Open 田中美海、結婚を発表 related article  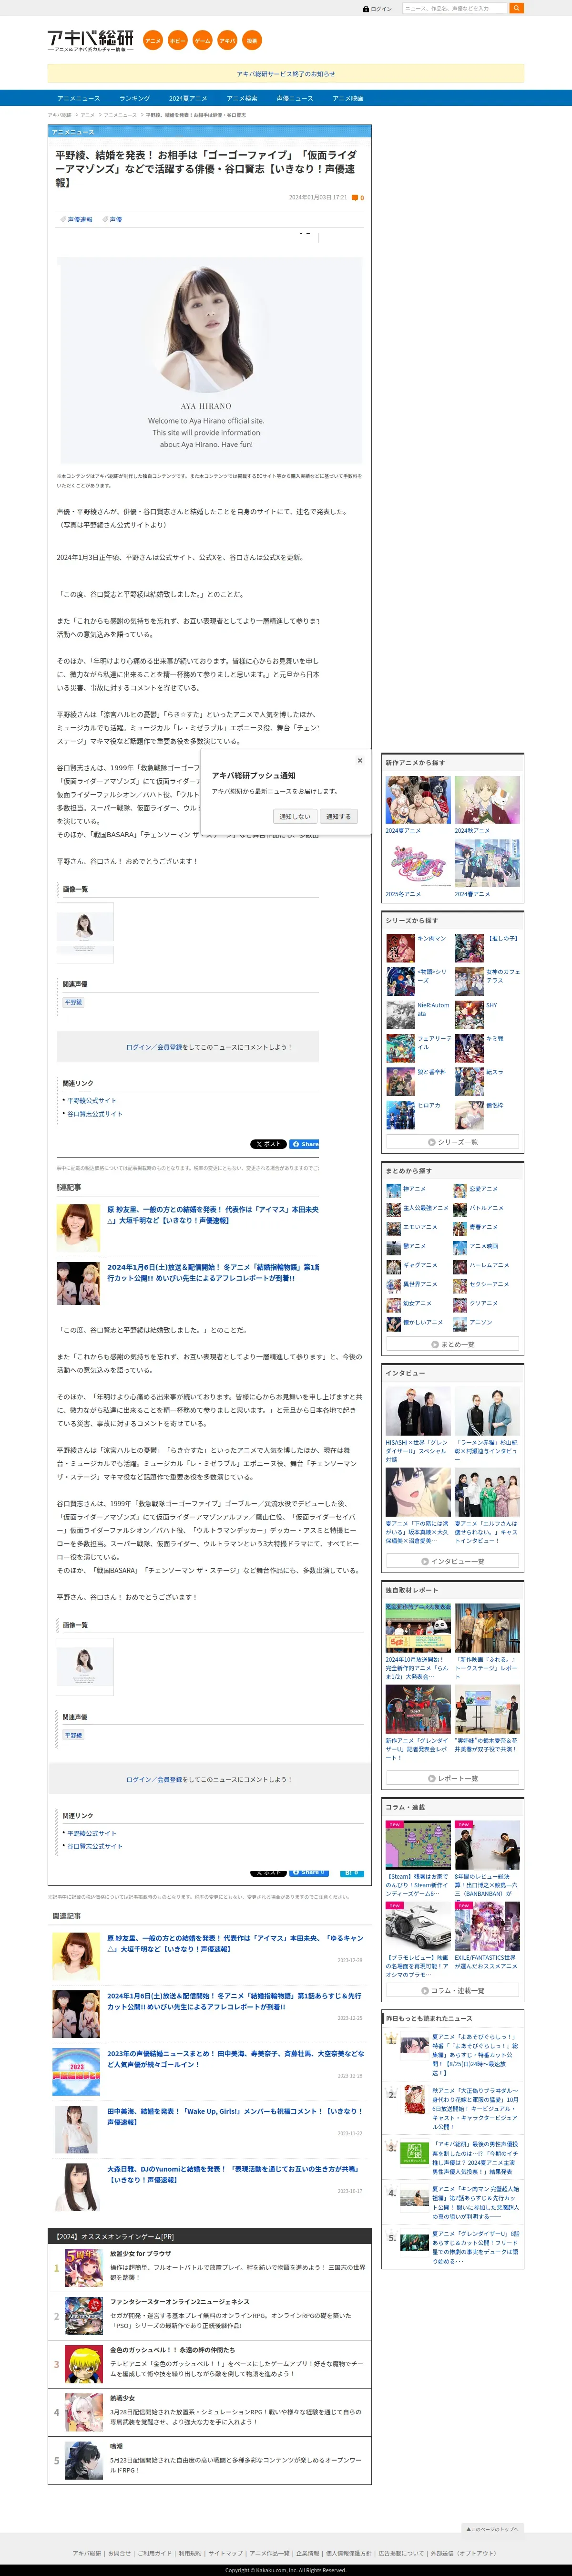point(234,2116)
